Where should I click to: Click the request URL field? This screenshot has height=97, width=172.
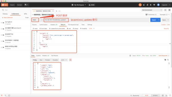coord(96,20)
